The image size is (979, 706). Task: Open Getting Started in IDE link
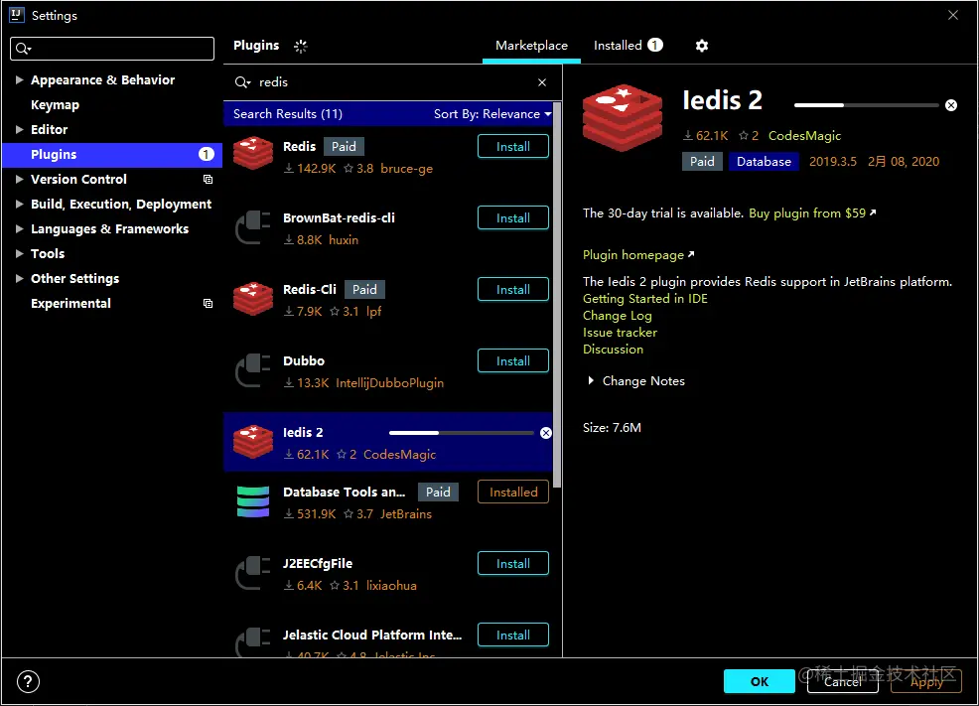[645, 298]
